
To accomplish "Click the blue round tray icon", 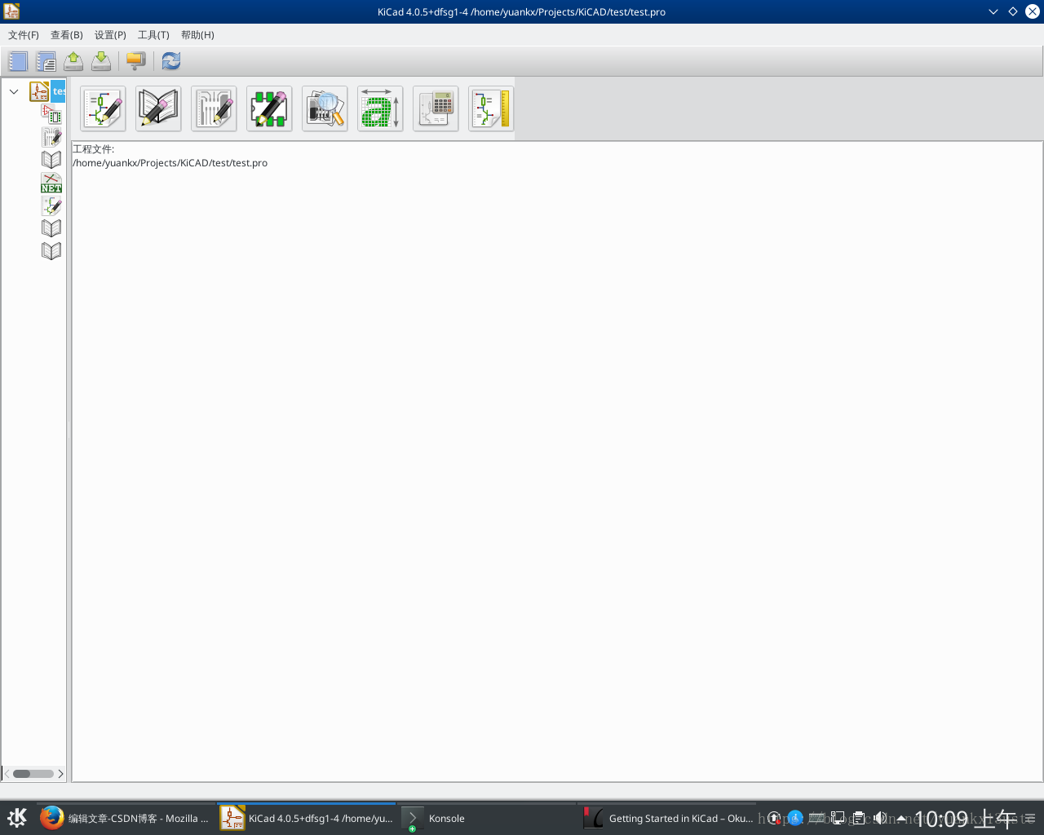I will tap(795, 818).
